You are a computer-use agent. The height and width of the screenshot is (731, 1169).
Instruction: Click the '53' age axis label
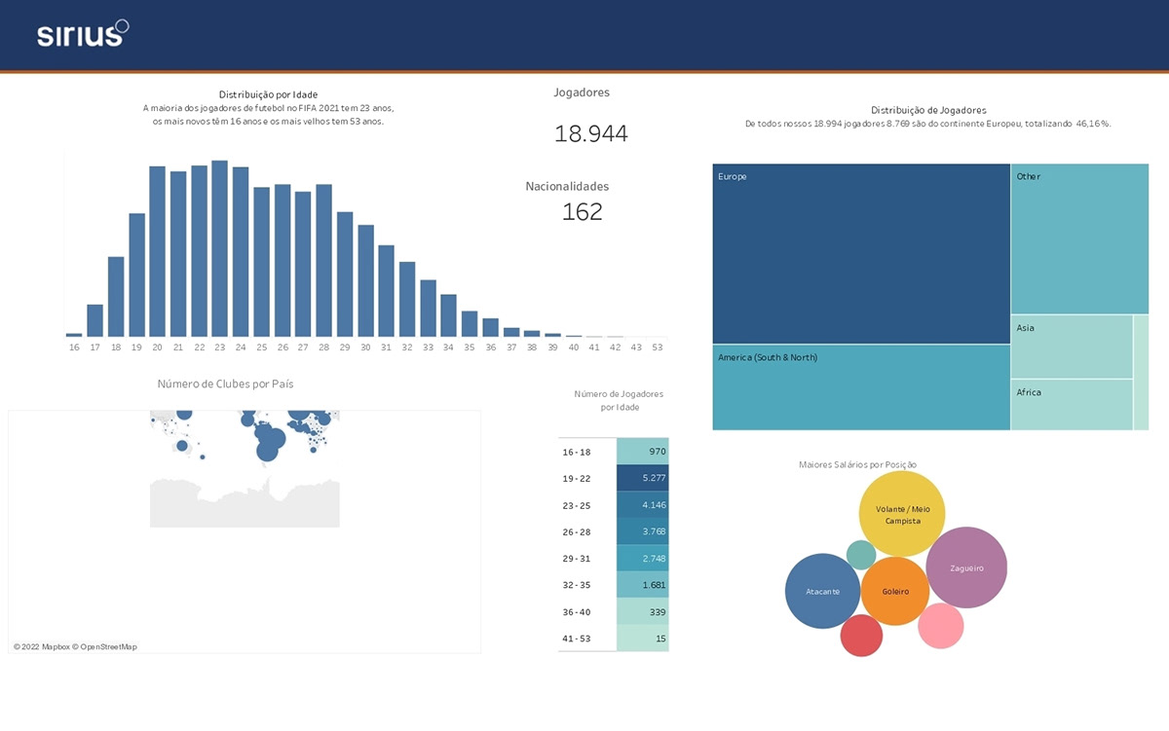click(x=658, y=347)
